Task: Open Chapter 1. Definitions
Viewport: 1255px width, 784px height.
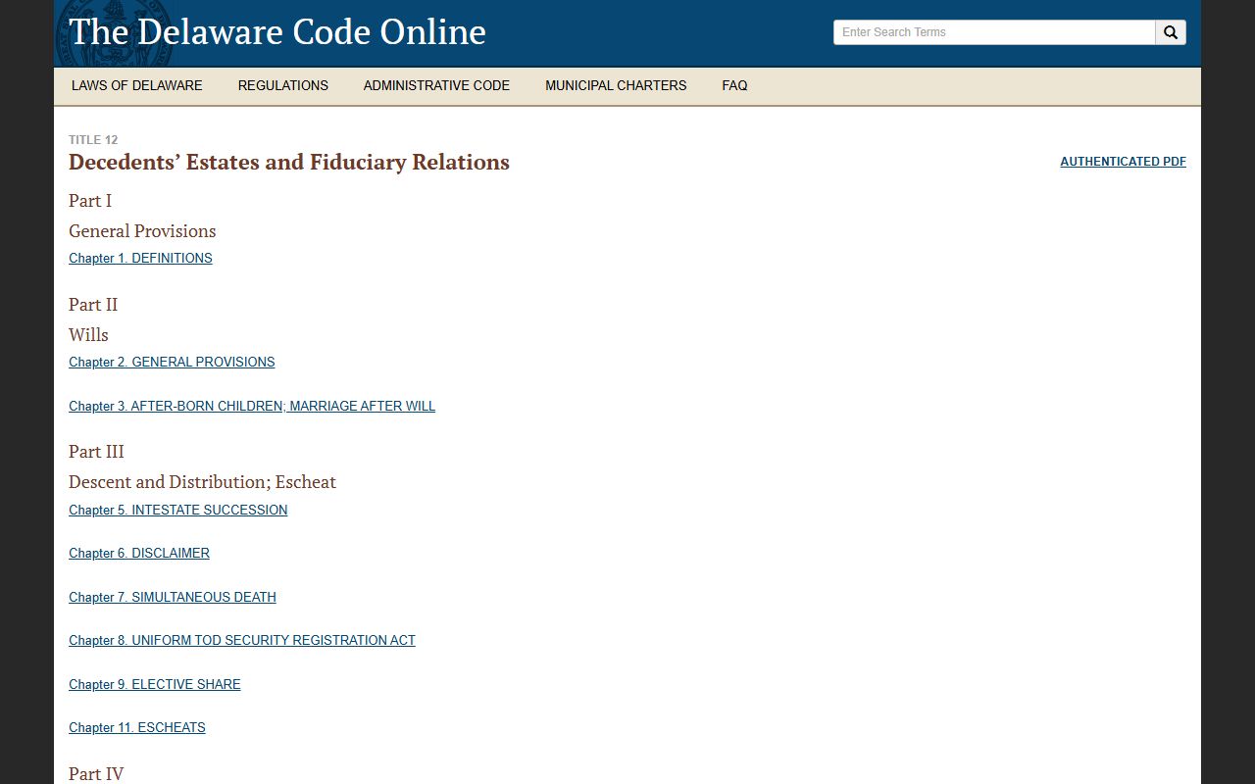Action: tap(140, 258)
